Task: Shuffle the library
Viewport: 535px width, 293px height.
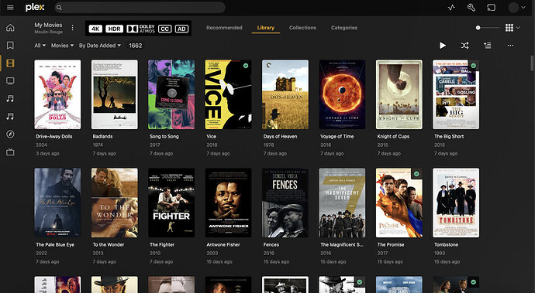Action: pyautogui.click(x=465, y=46)
